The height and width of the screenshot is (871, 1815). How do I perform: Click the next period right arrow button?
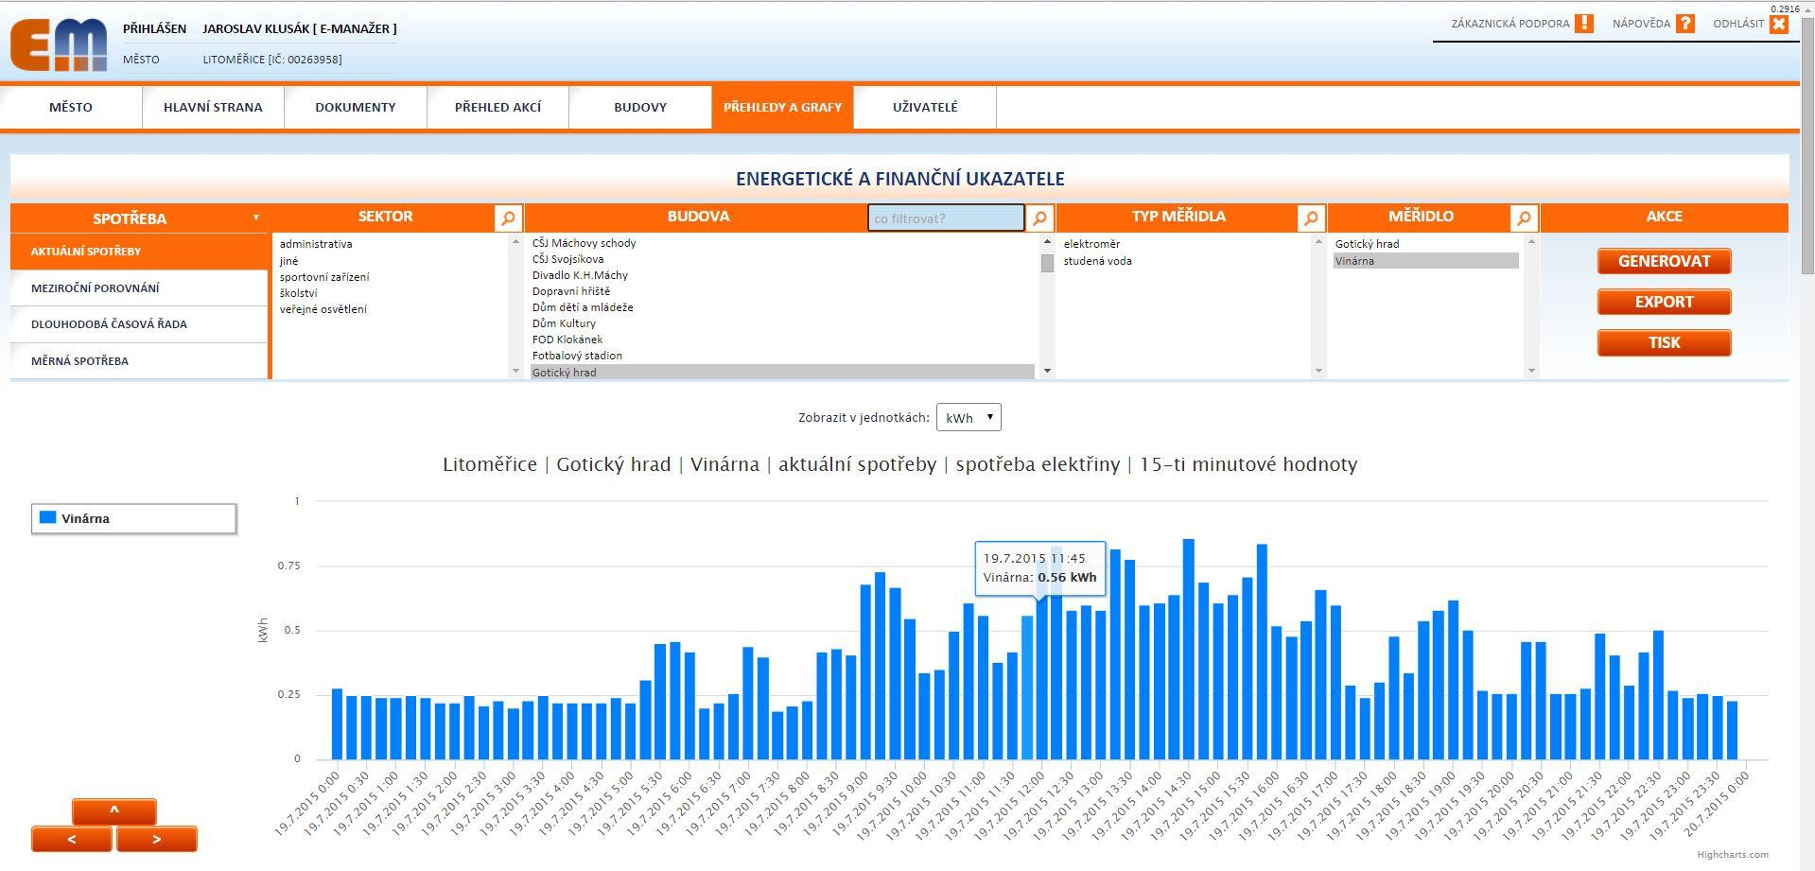pos(157,839)
